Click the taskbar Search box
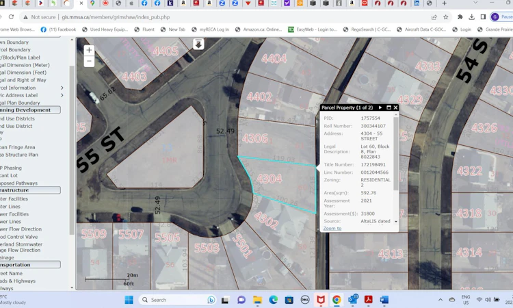The width and height of the screenshot is (513, 308). click(x=178, y=300)
